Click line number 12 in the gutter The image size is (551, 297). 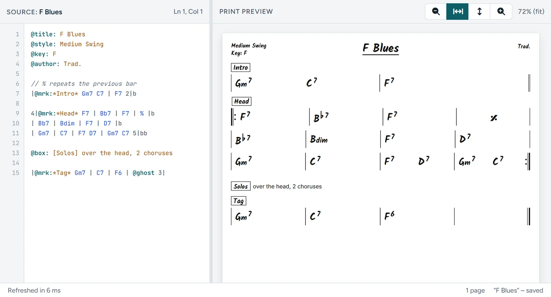(15, 143)
